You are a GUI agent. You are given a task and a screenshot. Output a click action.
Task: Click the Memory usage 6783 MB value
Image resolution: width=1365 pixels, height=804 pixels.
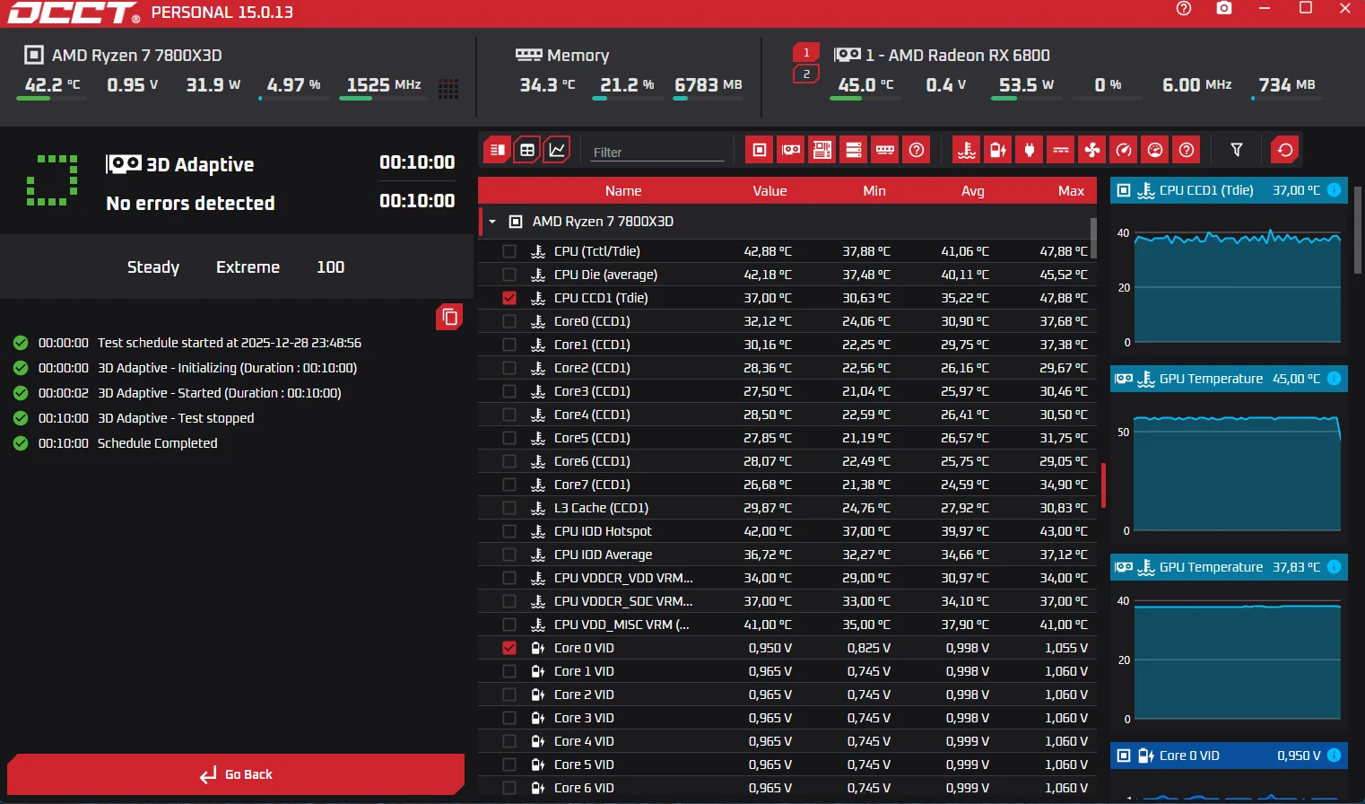point(708,85)
